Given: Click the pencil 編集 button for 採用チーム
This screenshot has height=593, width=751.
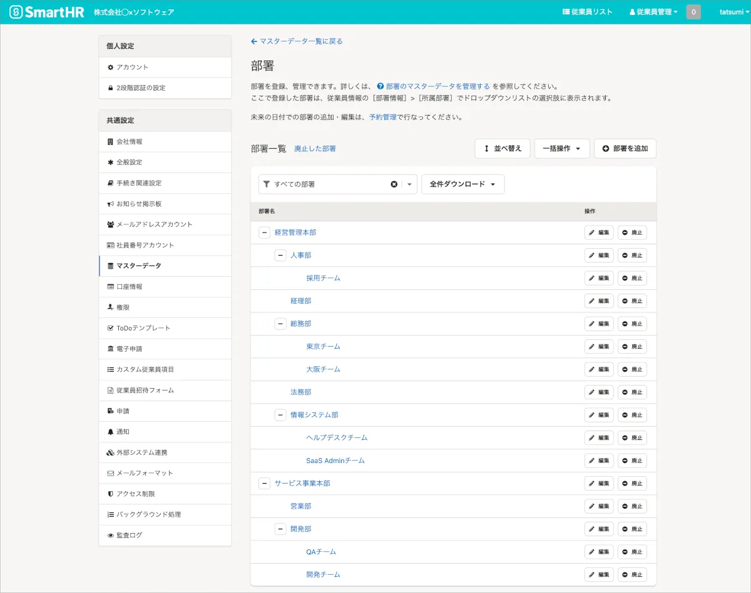Looking at the screenshot, I should coord(599,278).
